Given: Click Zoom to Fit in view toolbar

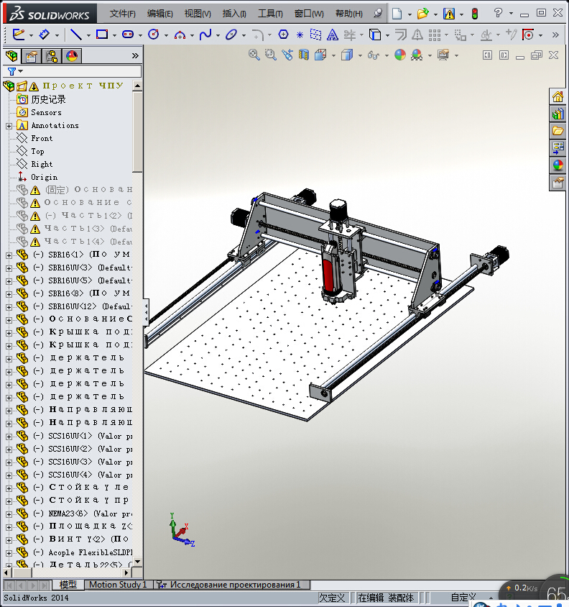Looking at the screenshot, I should [x=254, y=55].
